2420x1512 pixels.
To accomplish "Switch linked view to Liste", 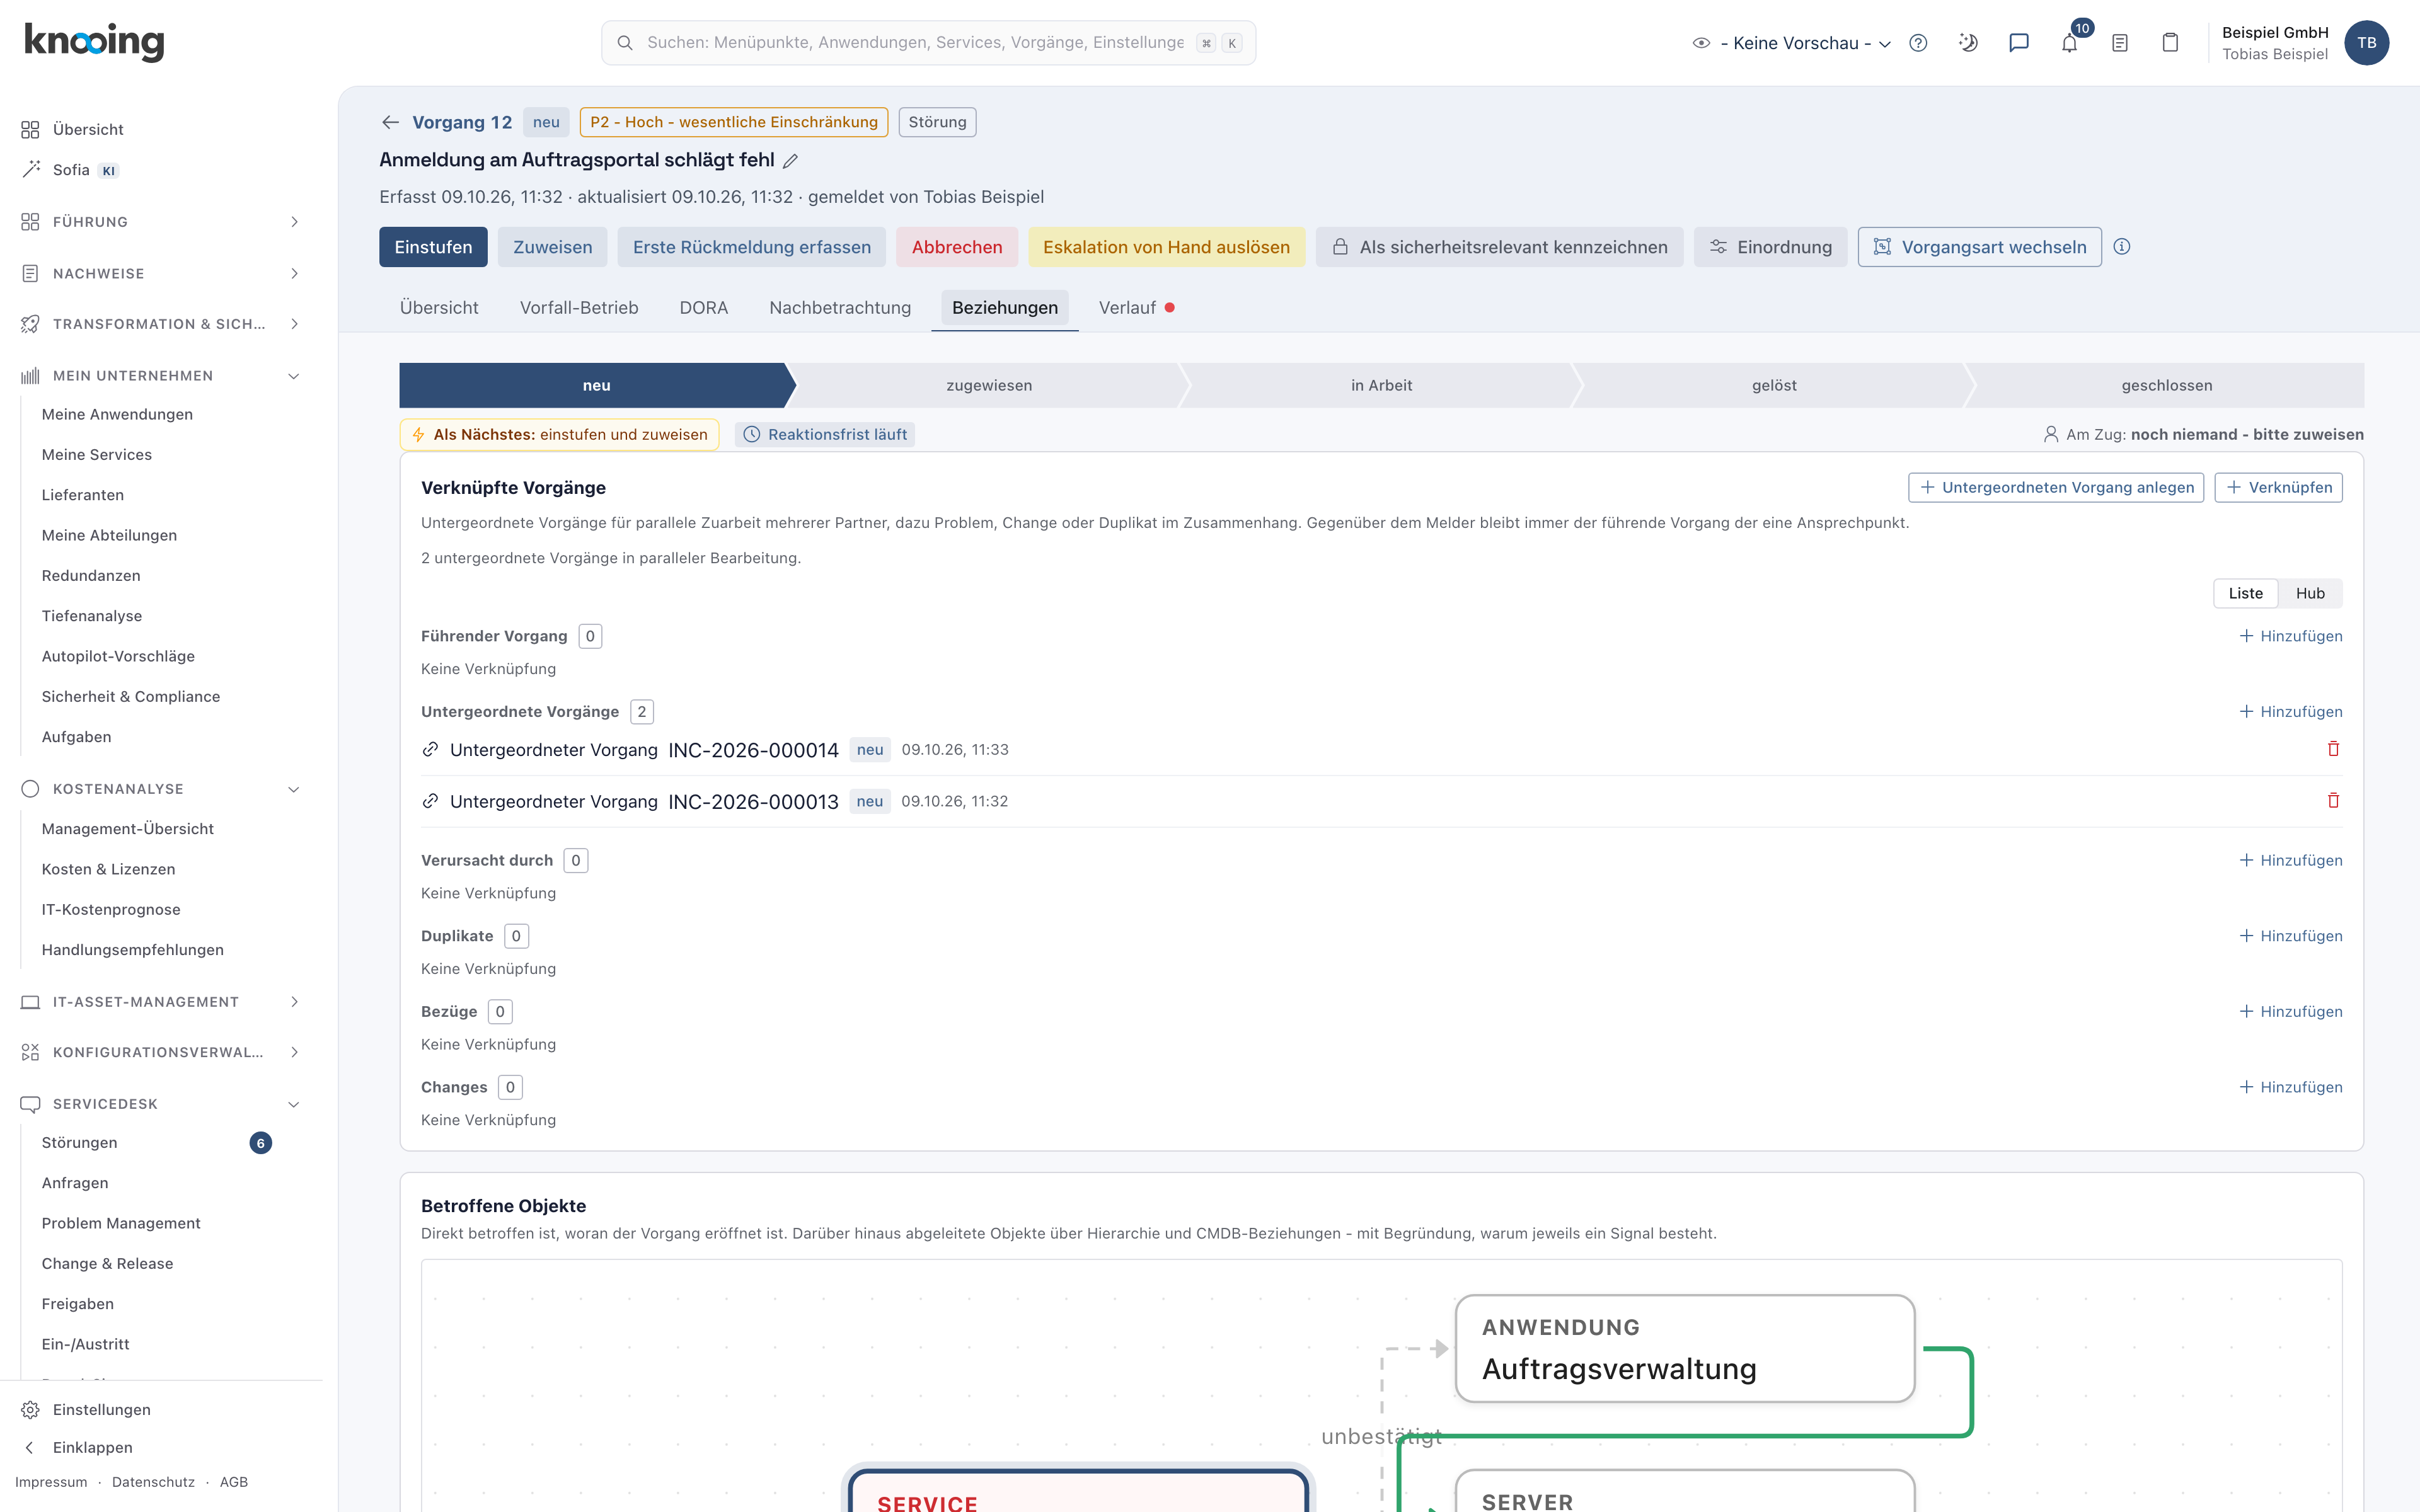I will [2246, 593].
